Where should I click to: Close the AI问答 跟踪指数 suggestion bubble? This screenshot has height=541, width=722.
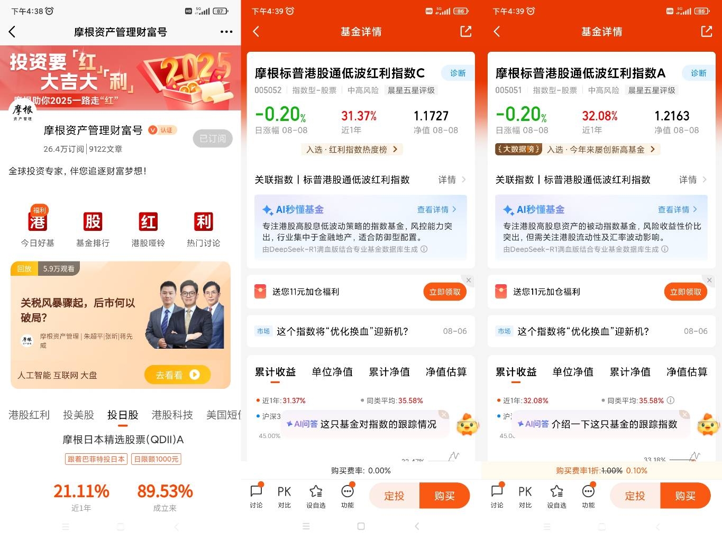pos(684,414)
